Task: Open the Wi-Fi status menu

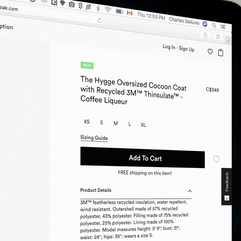Action: coord(108,10)
